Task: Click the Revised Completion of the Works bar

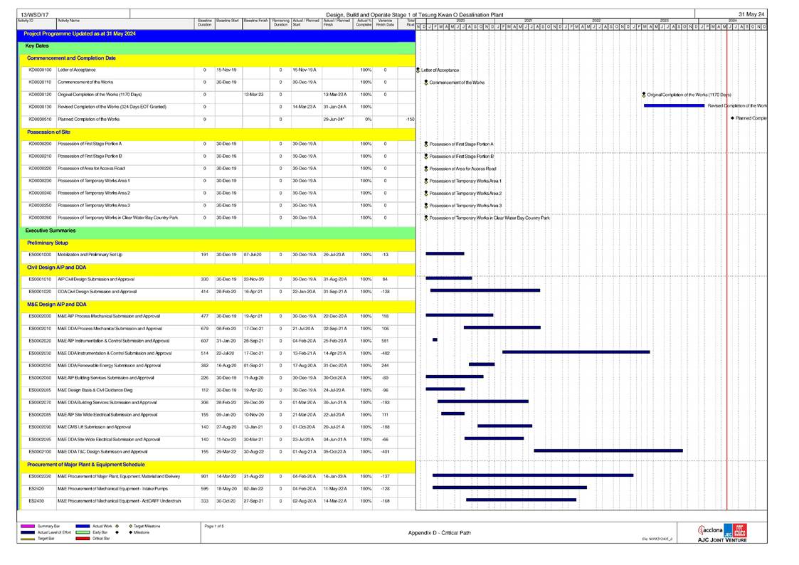Action: (674, 106)
